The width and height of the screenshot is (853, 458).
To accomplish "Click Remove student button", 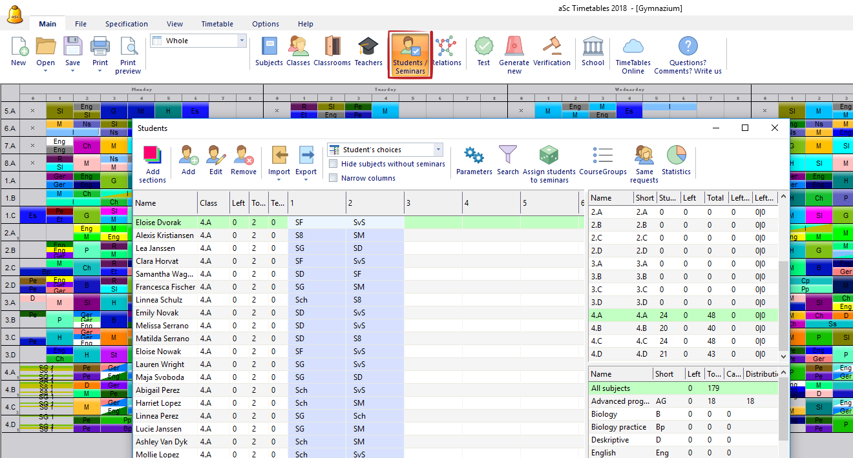I will [x=243, y=160].
